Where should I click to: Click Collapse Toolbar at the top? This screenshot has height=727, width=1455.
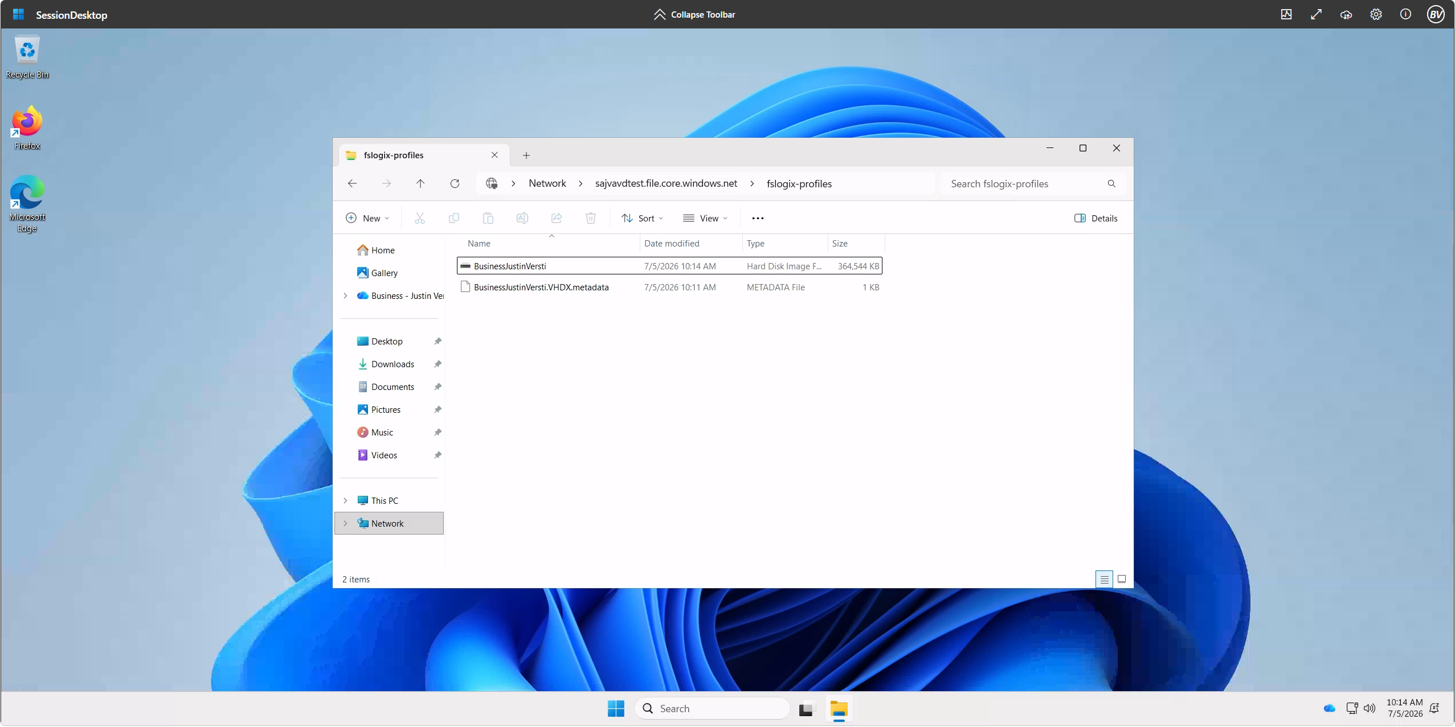[694, 14]
